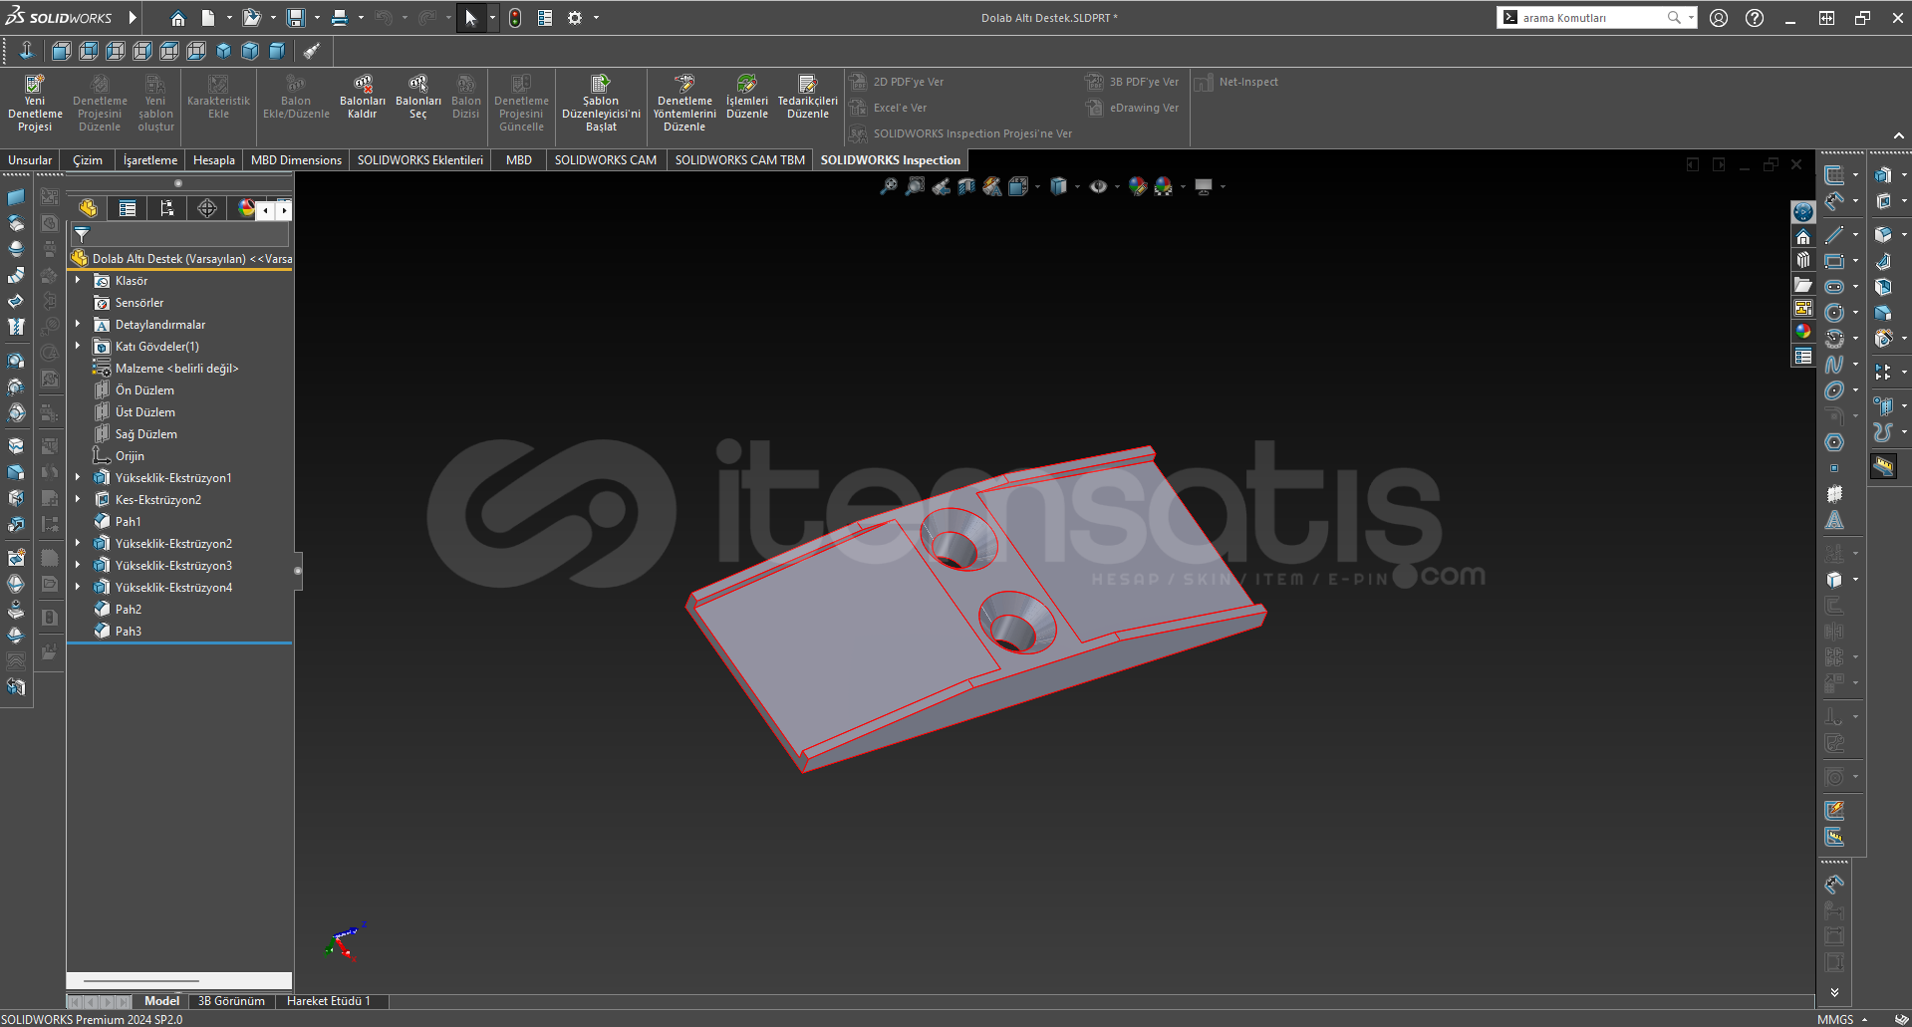Screen dimensions: 1912x1027
Task: Switch to the Çizim tab
Action: point(88,160)
